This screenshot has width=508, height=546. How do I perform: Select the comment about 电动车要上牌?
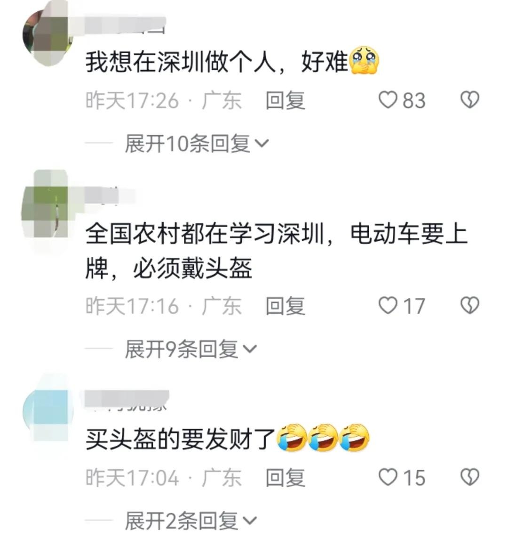276,251
